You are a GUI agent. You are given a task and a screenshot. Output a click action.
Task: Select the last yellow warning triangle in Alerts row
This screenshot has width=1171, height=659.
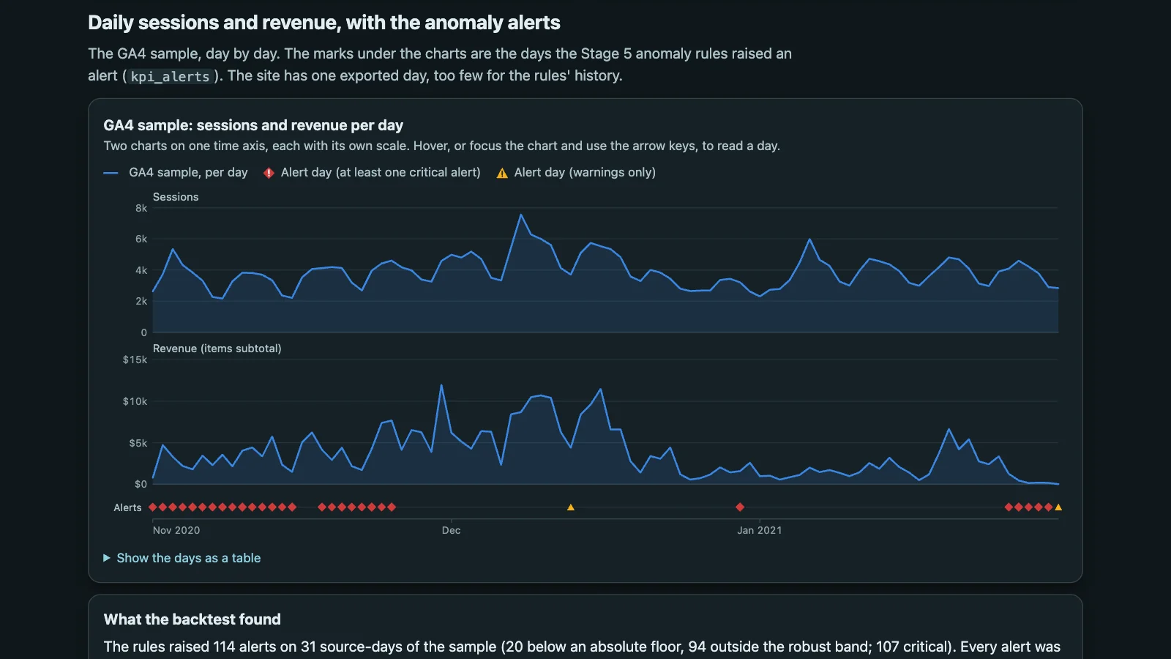(1058, 507)
